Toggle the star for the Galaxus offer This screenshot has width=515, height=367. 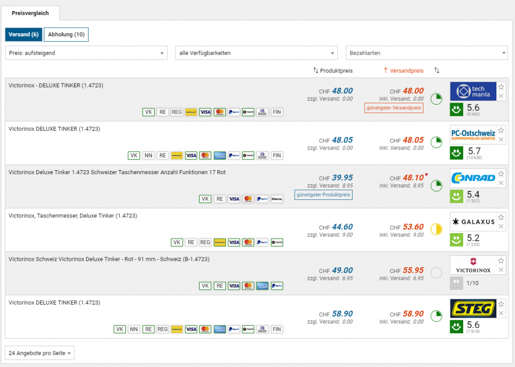pos(501,217)
